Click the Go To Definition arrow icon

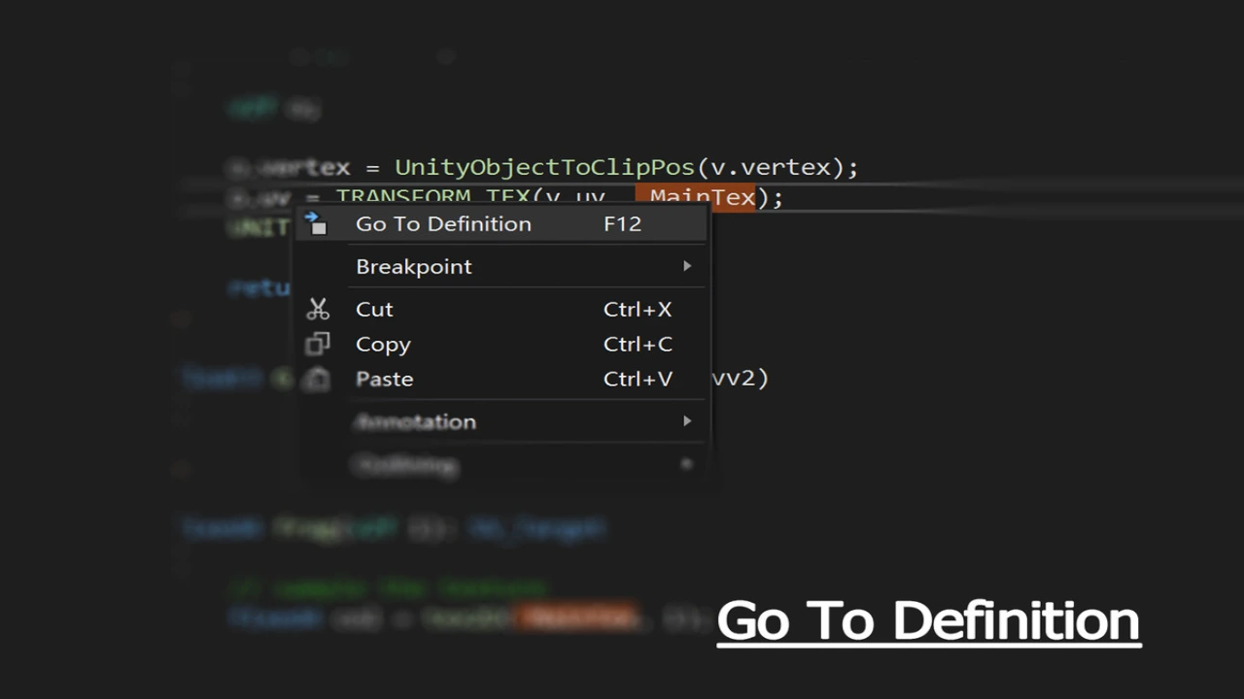[x=316, y=224]
